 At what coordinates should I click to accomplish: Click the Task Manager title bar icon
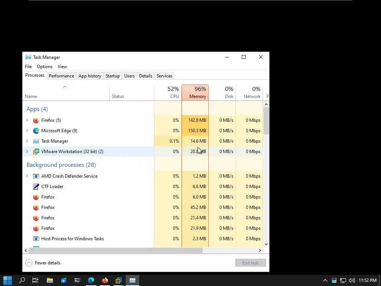28,57
